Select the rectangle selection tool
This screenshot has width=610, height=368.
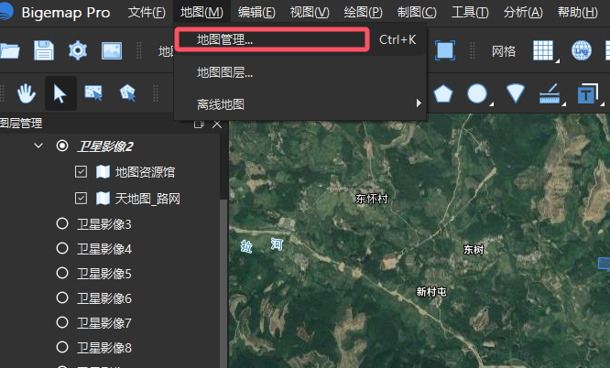pos(93,93)
